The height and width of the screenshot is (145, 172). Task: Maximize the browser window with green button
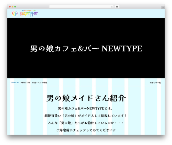pyautogui.click(x=15, y=7)
